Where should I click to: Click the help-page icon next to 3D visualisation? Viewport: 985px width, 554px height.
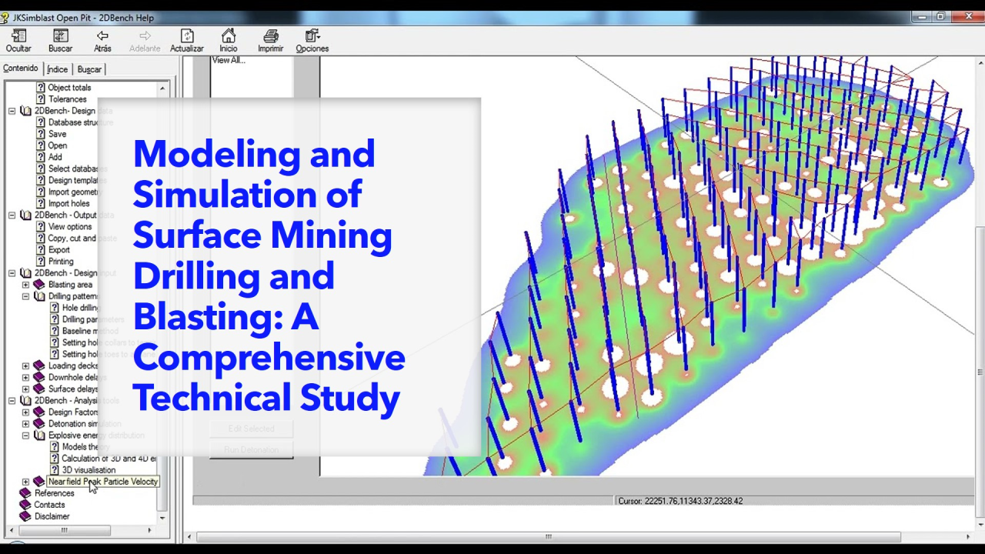pyautogui.click(x=55, y=470)
